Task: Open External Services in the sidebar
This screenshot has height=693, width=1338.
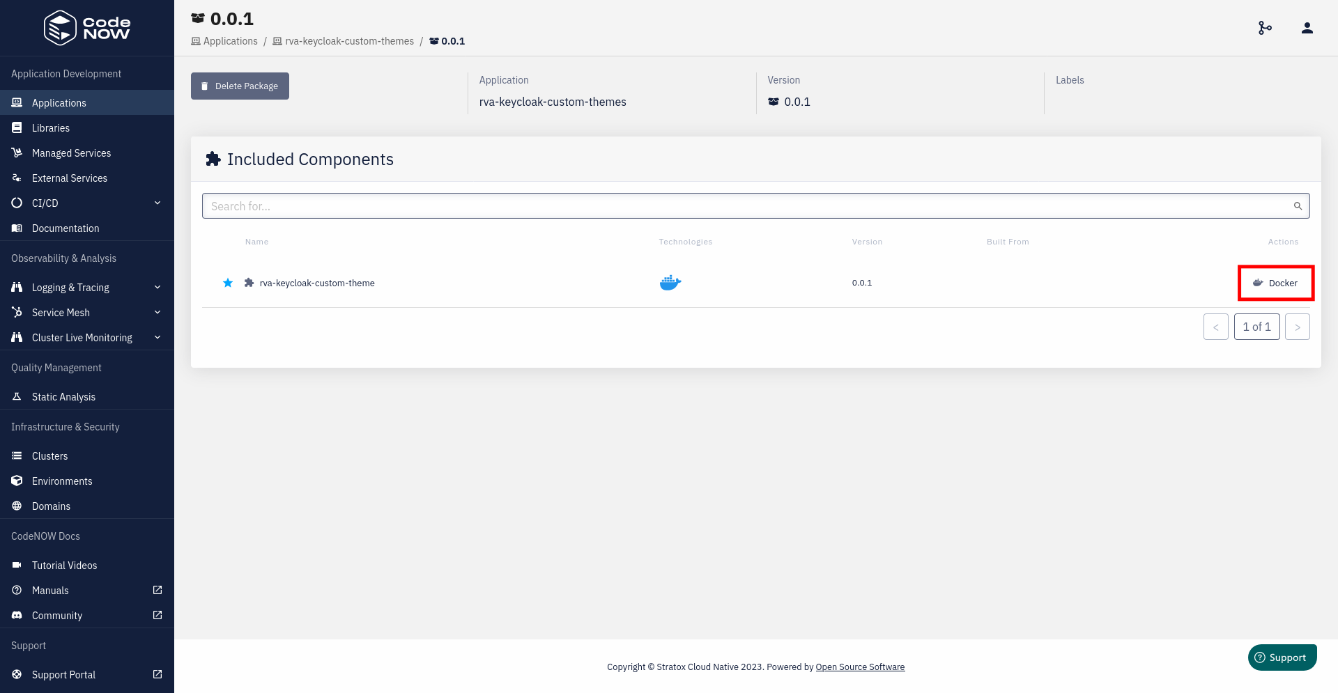Action: pyautogui.click(x=87, y=178)
